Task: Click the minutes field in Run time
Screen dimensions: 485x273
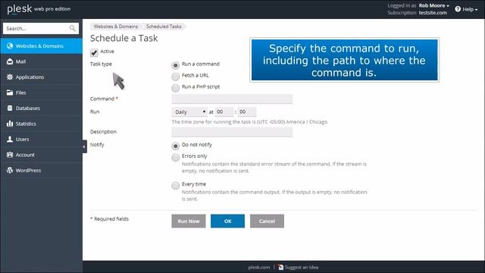Action: point(247,111)
